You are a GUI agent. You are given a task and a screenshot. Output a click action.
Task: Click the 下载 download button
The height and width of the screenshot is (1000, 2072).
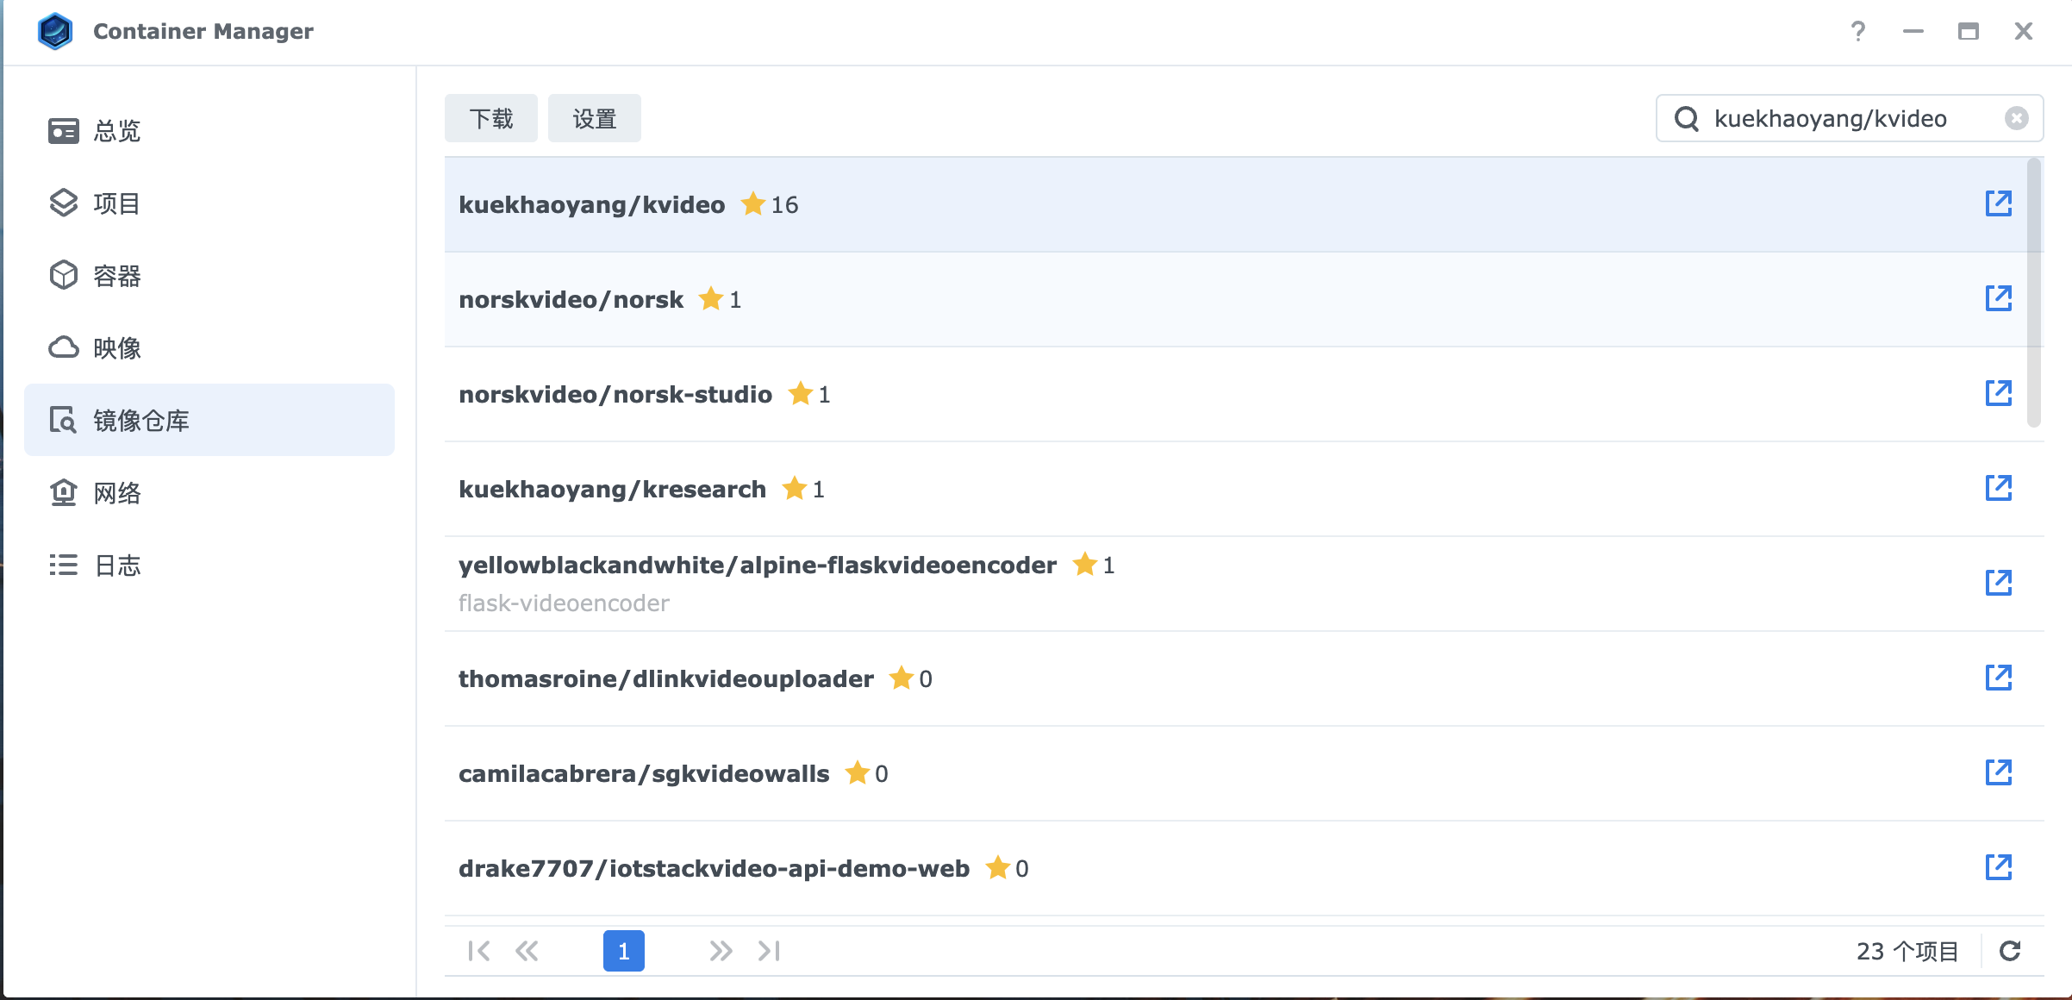click(x=490, y=118)
